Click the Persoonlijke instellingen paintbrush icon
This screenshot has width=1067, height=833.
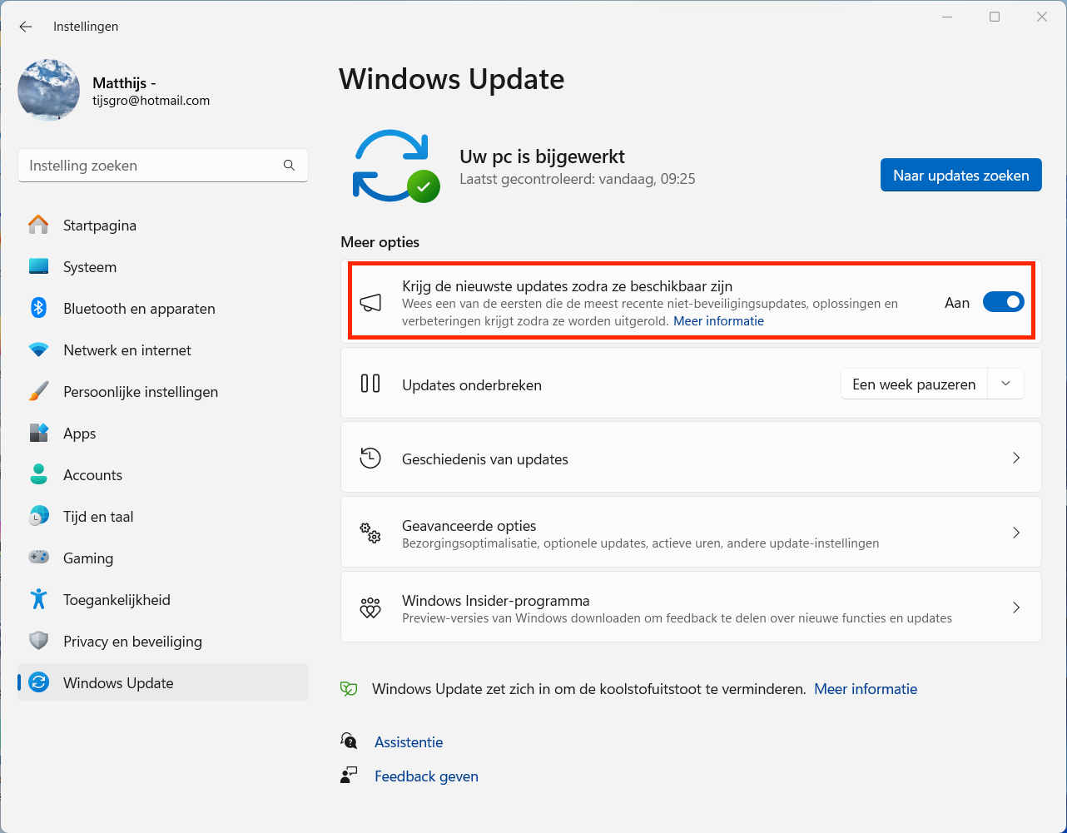(38, 392)
